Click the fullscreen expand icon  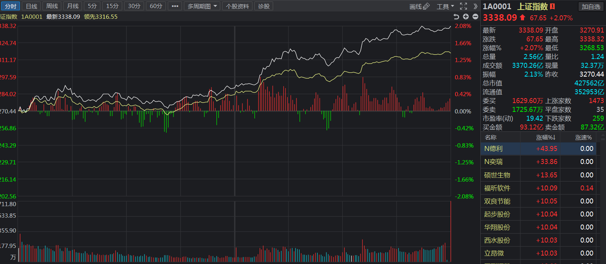coord(464,6)
